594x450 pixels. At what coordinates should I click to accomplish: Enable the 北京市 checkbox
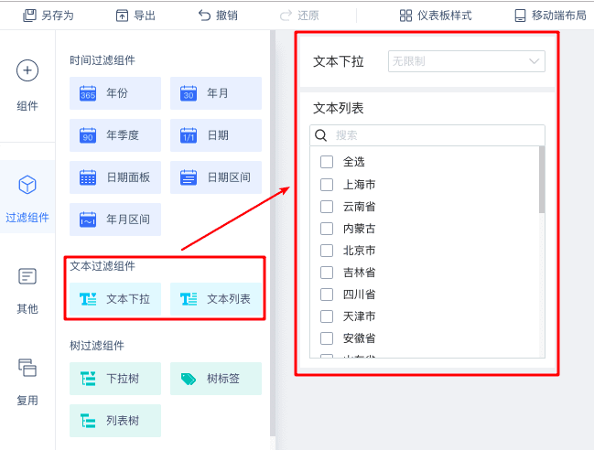[327, 251]
